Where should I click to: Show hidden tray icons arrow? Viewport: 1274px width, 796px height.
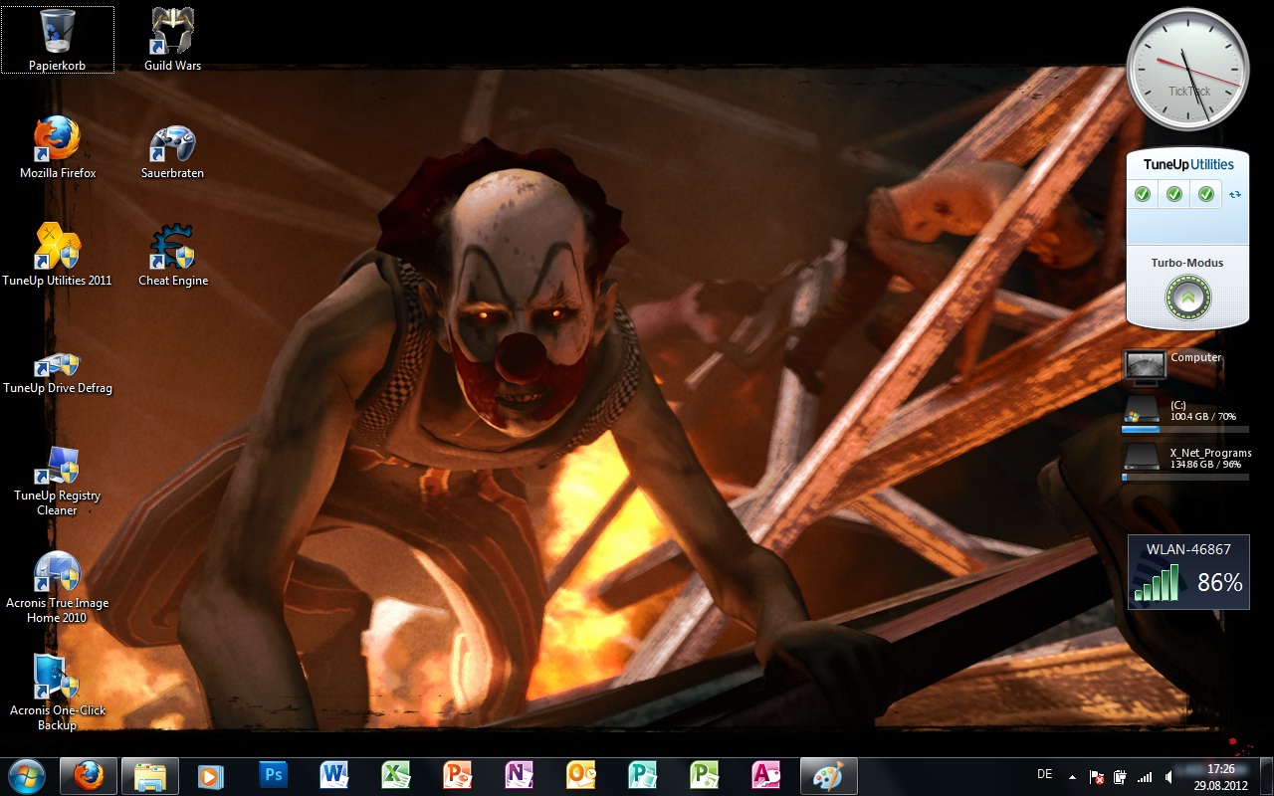(1072, 776)
